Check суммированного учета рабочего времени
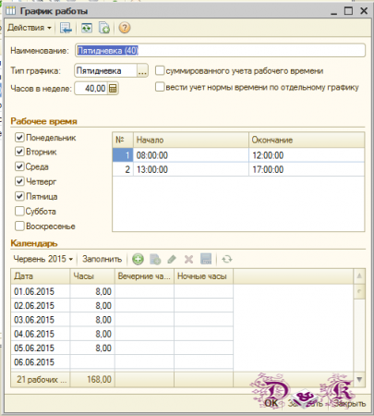The width and height of the screenshot is (374, 416). click(x=160, y=70)
